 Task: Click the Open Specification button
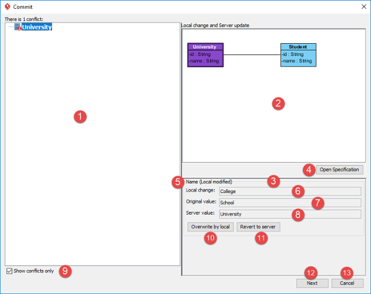tap(339, 170)
